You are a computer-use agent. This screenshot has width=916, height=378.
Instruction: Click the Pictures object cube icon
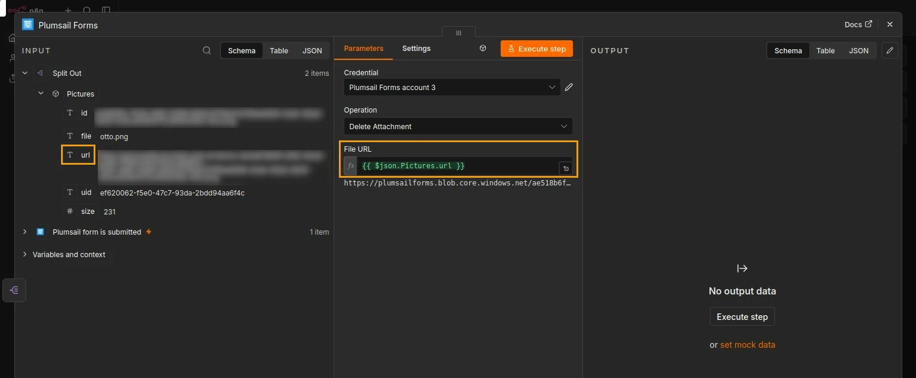coord(56,94)
